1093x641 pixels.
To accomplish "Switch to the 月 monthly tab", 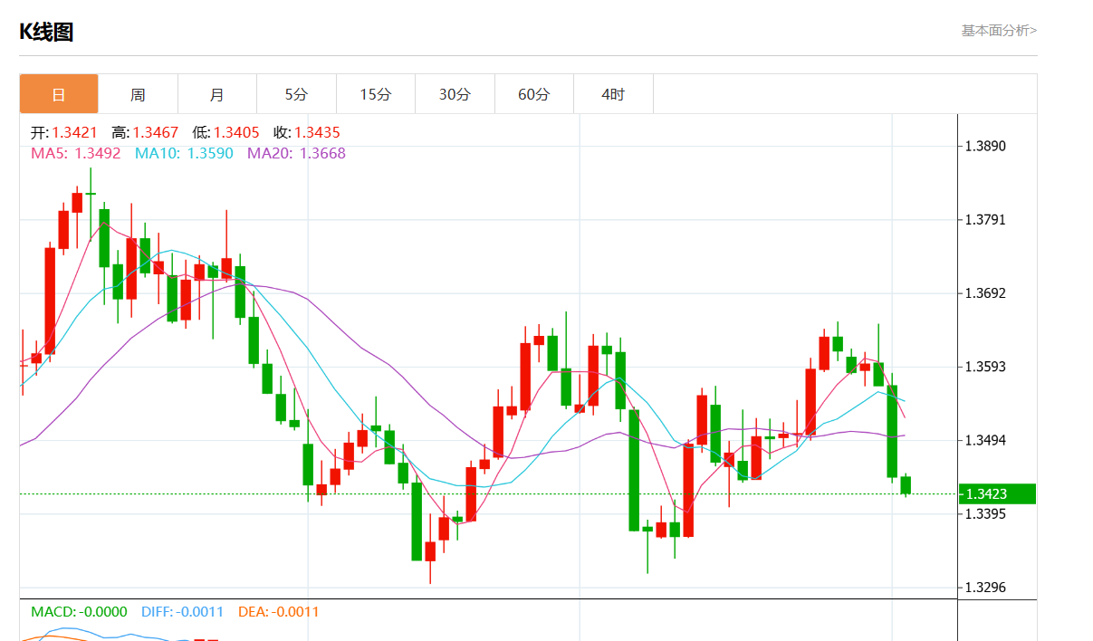I will pyautogui.click(x=217, y=94).
